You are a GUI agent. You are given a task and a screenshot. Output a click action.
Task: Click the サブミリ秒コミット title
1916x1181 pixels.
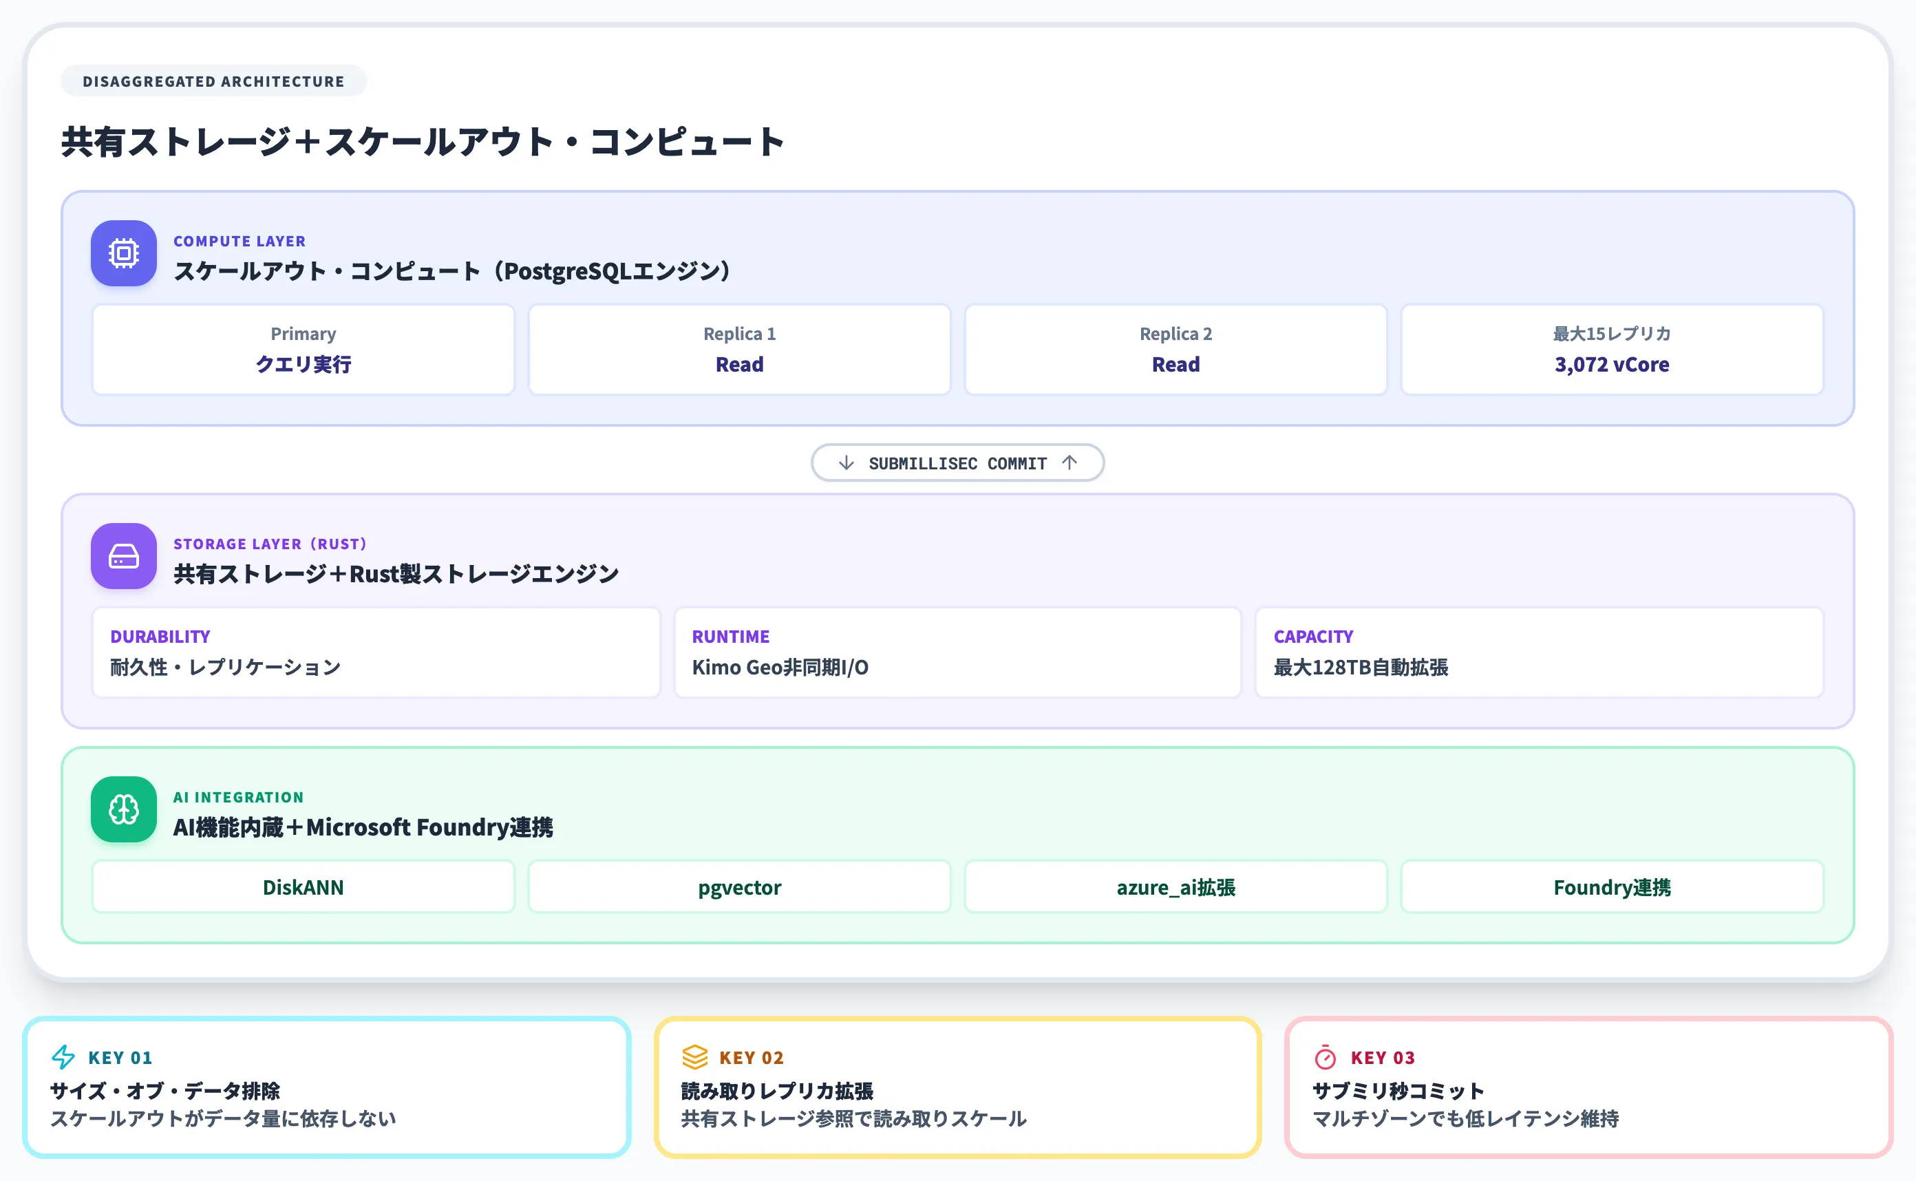1398,1090
